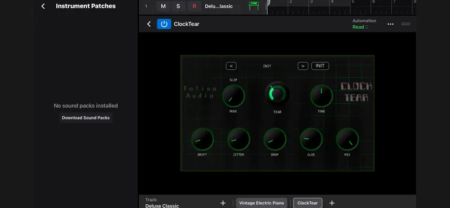The width and height of the screenshot is (450, 208).
Task: Click the central TEAR knob
Action: (277, 94)
